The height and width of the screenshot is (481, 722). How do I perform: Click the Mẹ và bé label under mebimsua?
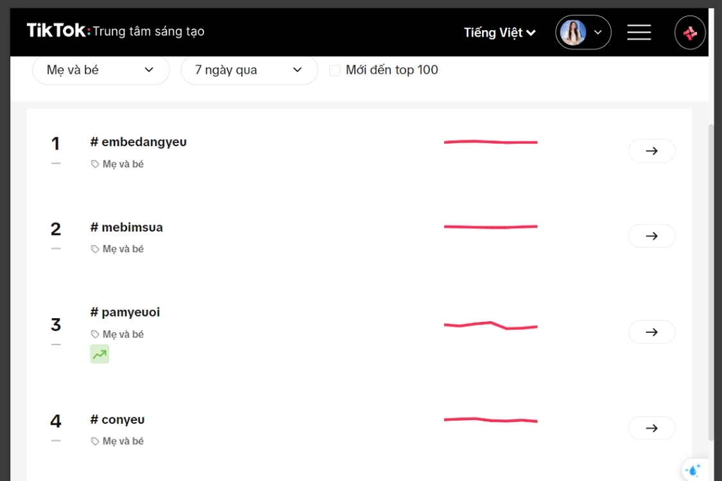123,249
